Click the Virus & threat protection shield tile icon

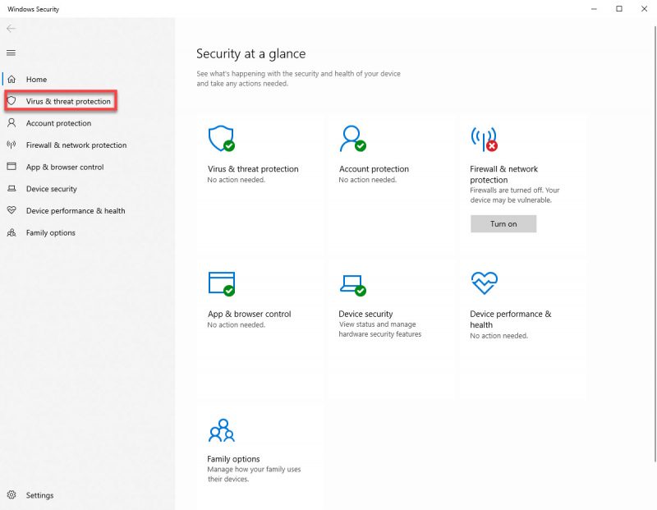(221, 138)
